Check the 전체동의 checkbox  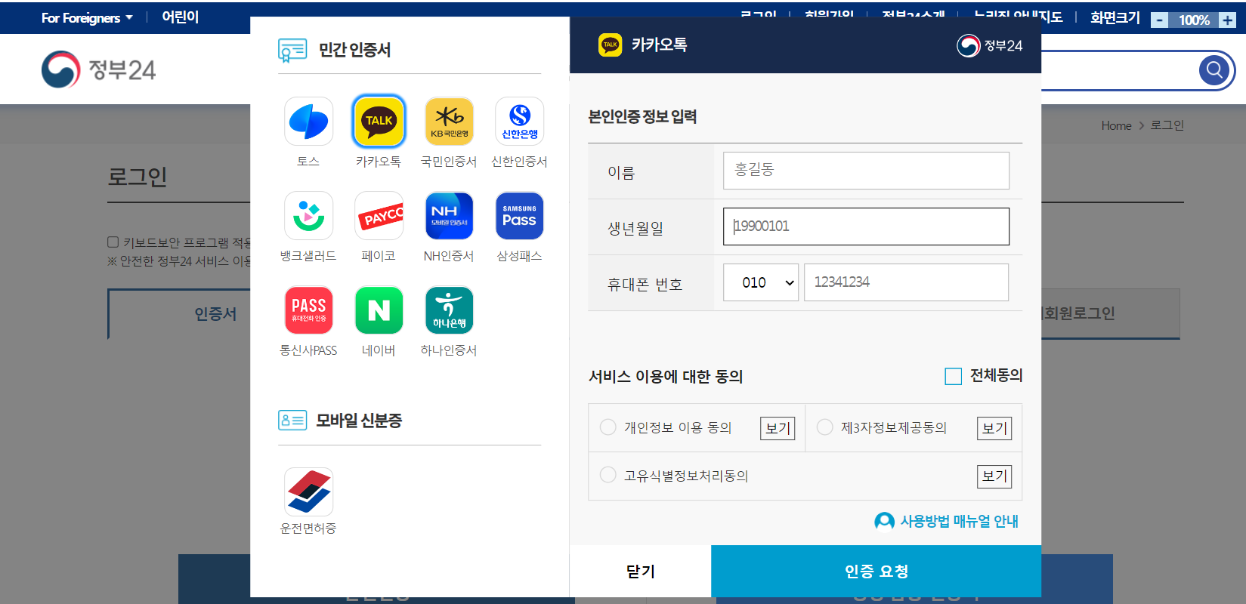[x=954, y=376]
